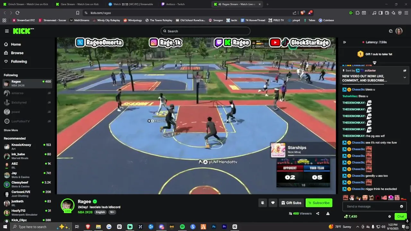Screen dimensions: 411x231
Task: Toggle the browser sidebar panel icon
Action: (x=380, y=13)
